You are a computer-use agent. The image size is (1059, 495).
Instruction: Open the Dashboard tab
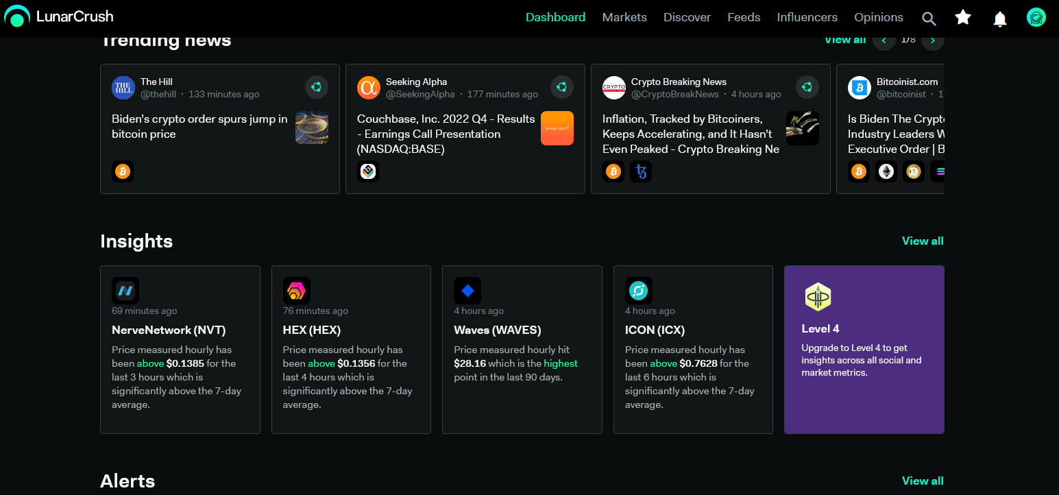(555, 18)
